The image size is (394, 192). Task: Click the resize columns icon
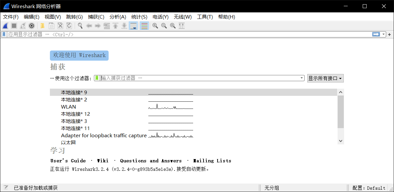pyautogui.click(x=182, y=26)
